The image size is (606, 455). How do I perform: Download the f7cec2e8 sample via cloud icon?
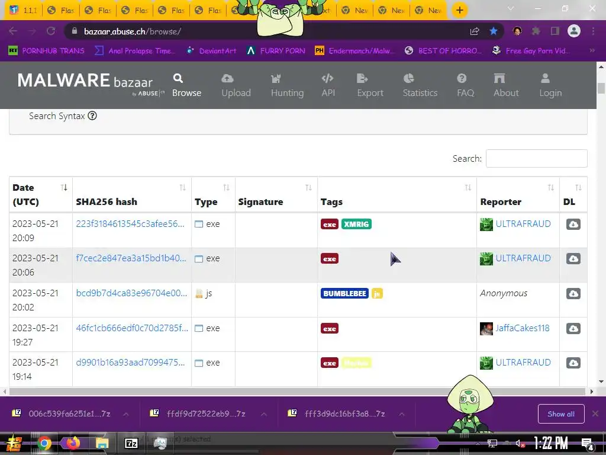[573, 258]
